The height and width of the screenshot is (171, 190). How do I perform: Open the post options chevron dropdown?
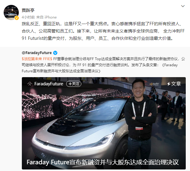(183, 6)
